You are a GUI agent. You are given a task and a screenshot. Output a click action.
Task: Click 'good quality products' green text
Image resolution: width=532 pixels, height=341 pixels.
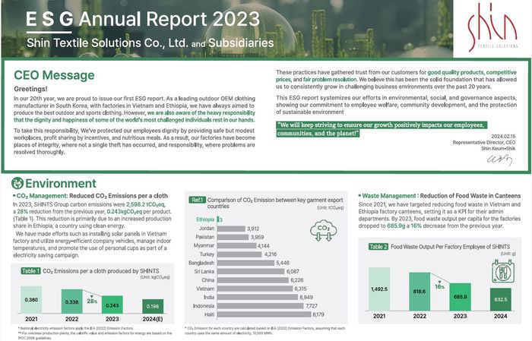click(x=455, y=72)
